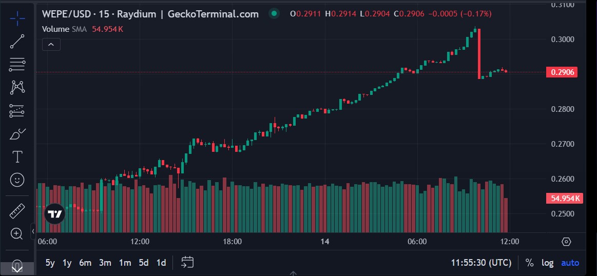Collapse the indicator legend chevron
This screenshot has height=276, width=597.
(51, 45)
